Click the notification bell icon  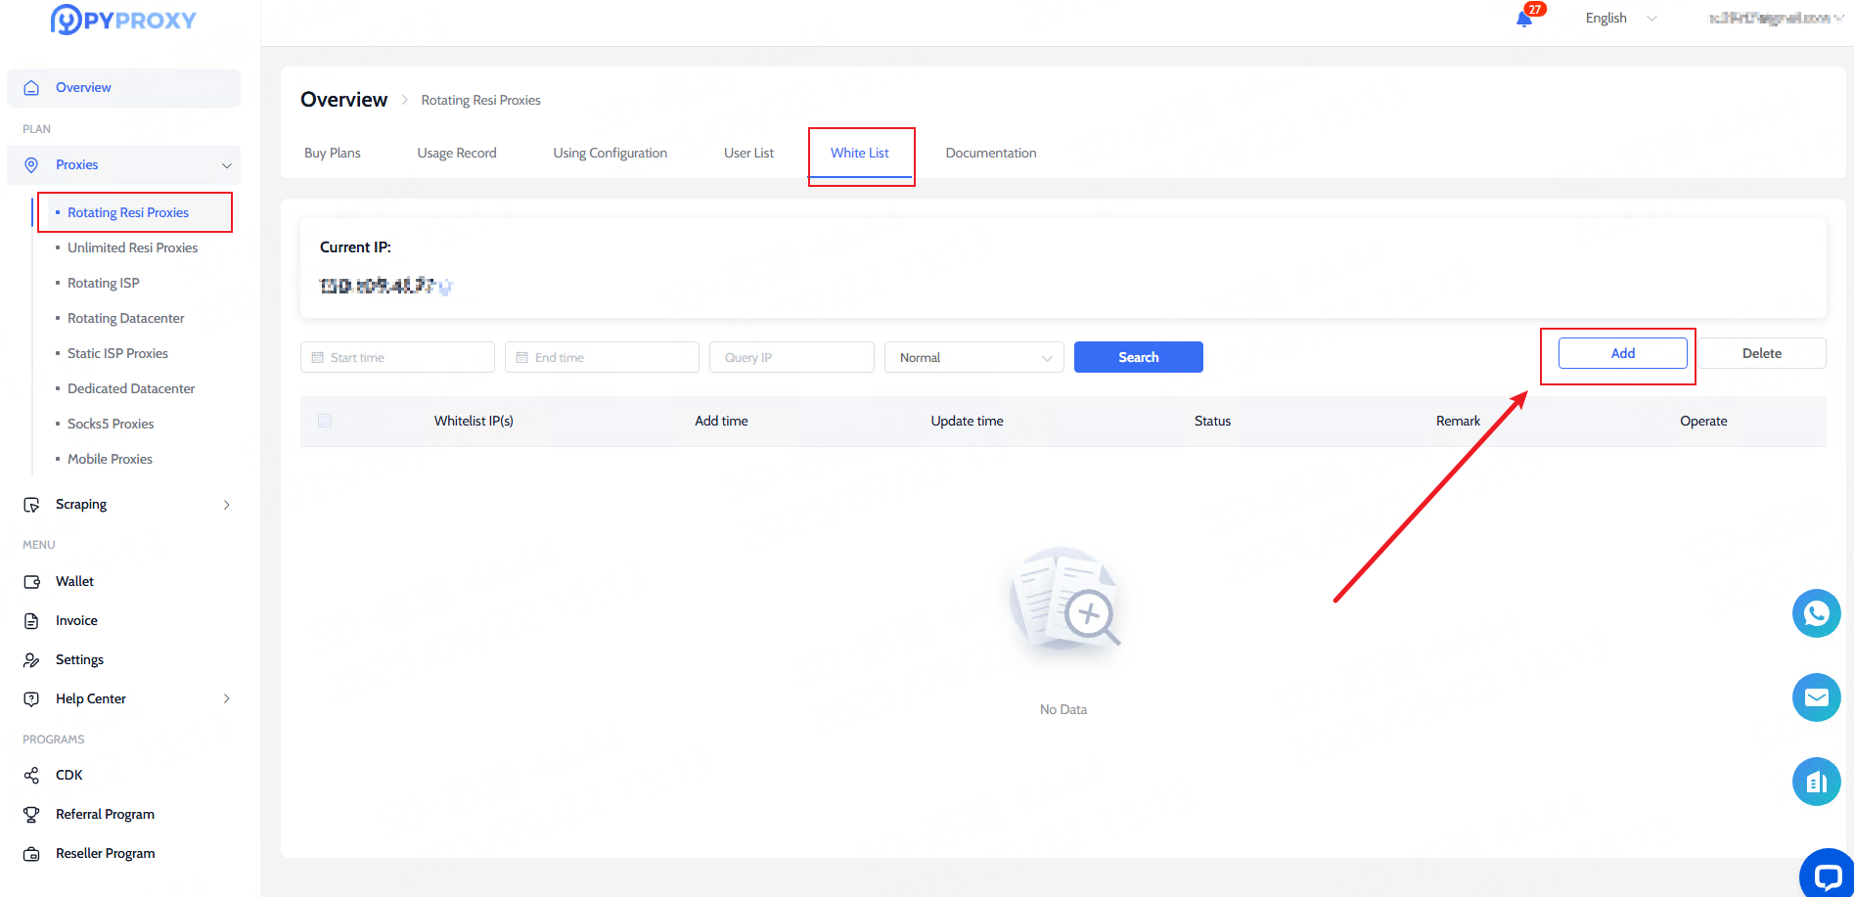(x=1523, y=19)
